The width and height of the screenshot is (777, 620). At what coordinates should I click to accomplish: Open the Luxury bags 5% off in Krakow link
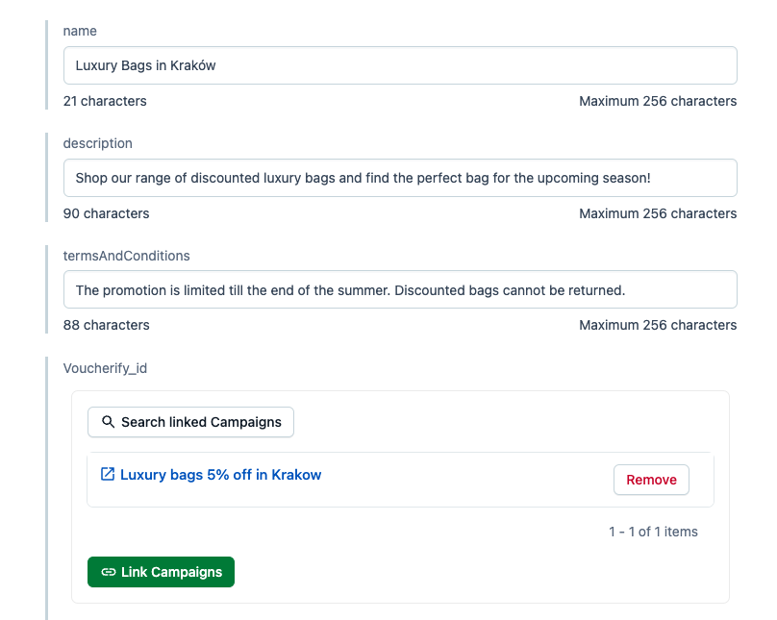[220, 474]
